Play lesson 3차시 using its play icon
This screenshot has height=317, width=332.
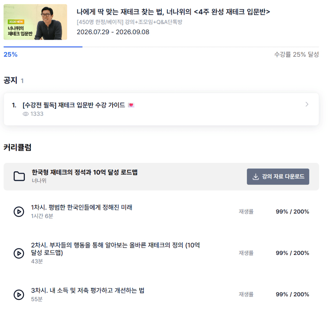click(x=19, y=295)
